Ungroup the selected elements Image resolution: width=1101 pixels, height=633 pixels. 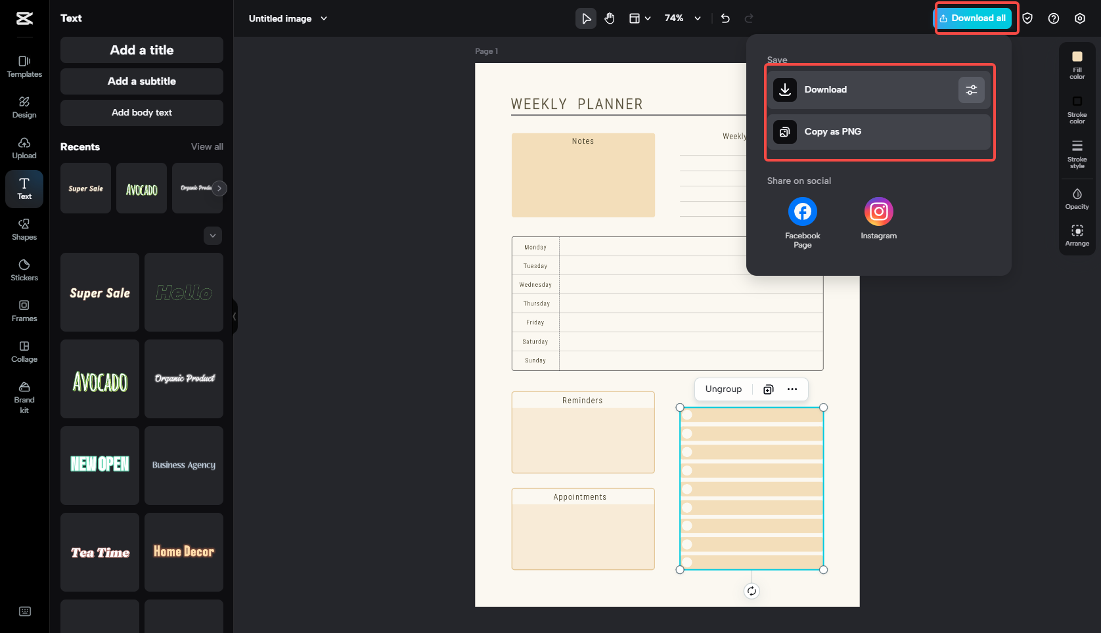point(723,389)
